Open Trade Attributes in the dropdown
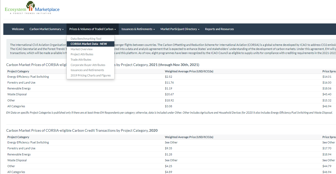The width and height of the screenshot is (336, 174). click(81, 60)
